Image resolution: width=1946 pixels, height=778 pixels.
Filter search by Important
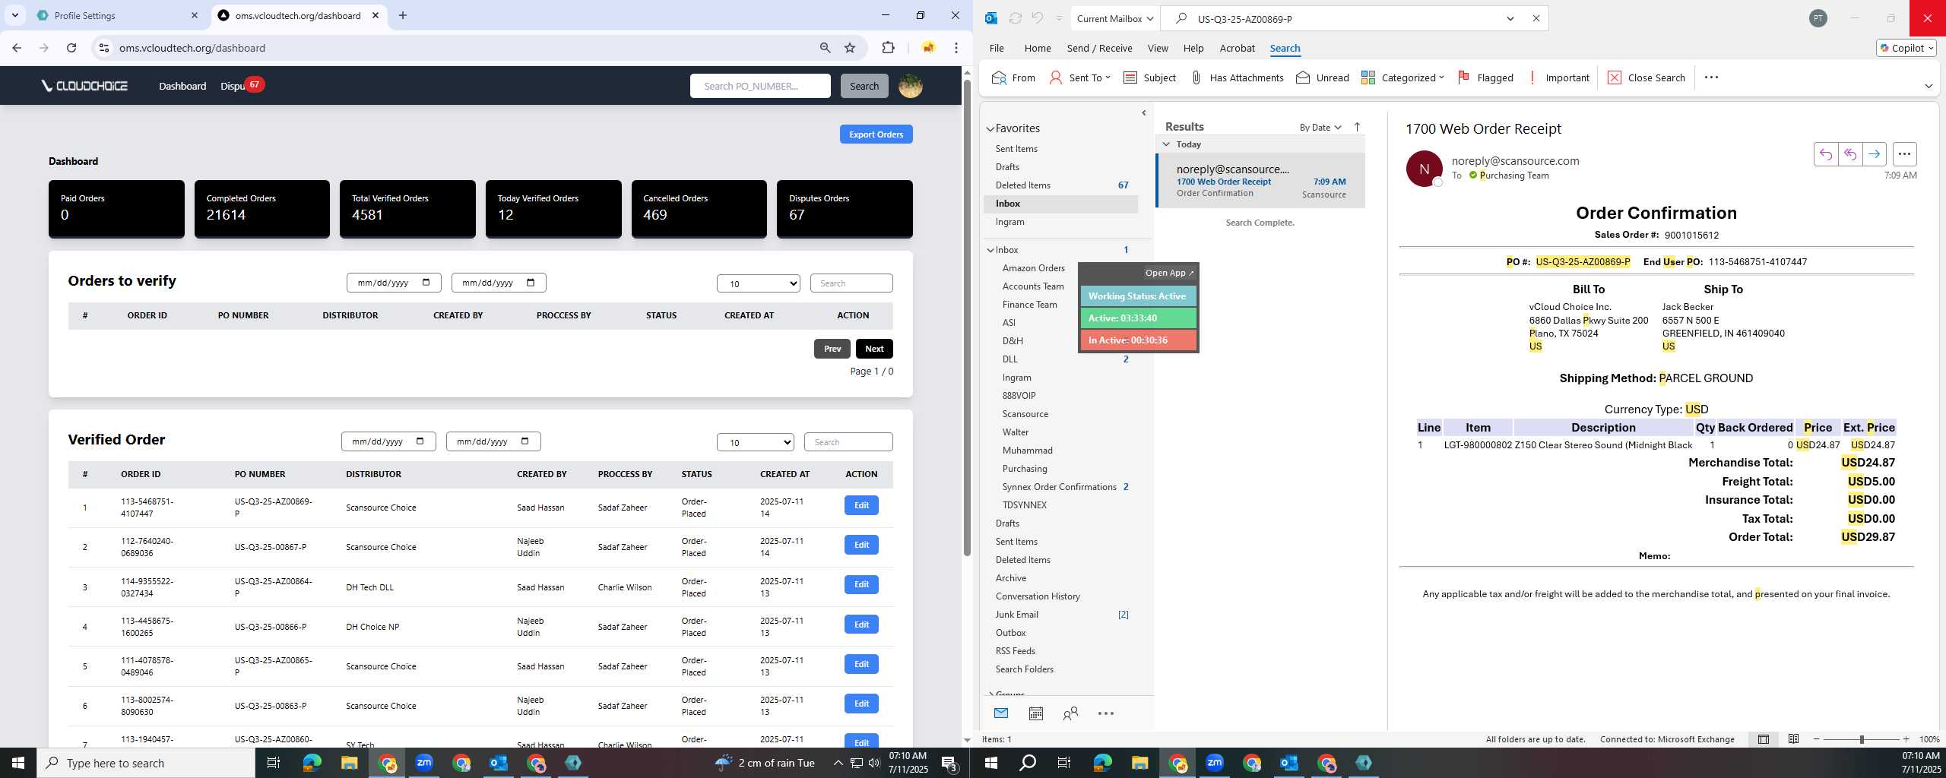[x=1558, y=77]
